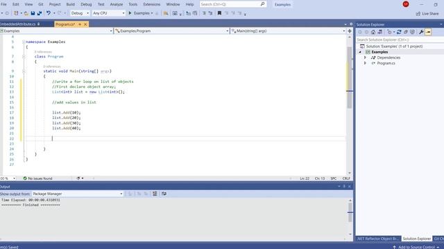Expand the Program.cs node
The width and height of the screenshot is (444, 249).
(366, 63)
